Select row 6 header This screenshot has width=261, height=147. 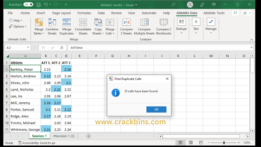click(x=7, y=96)
